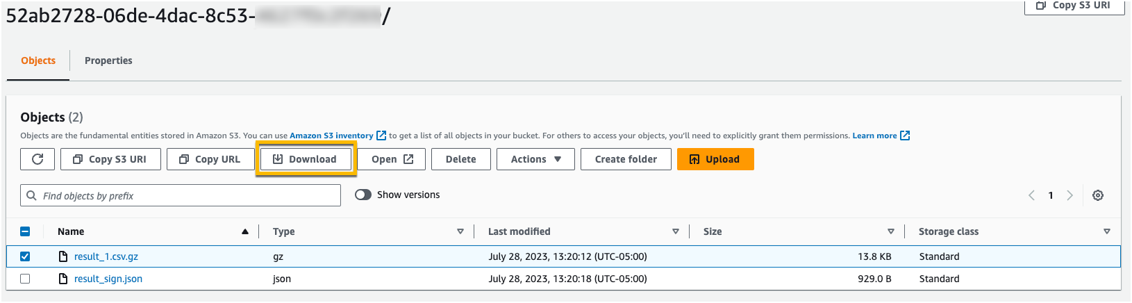Focus the Find objects by prefix field
Image resolution: width=1132 pixels, height=303 pixels.
tap(188, 195)
